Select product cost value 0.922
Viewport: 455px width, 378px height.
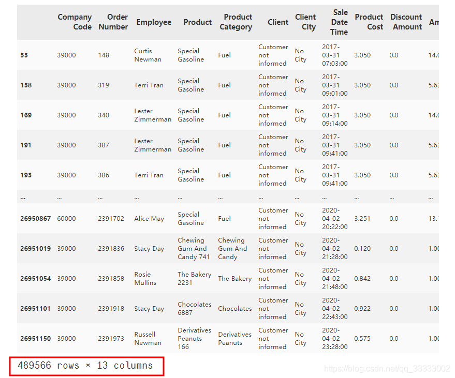tap(362, 309)
